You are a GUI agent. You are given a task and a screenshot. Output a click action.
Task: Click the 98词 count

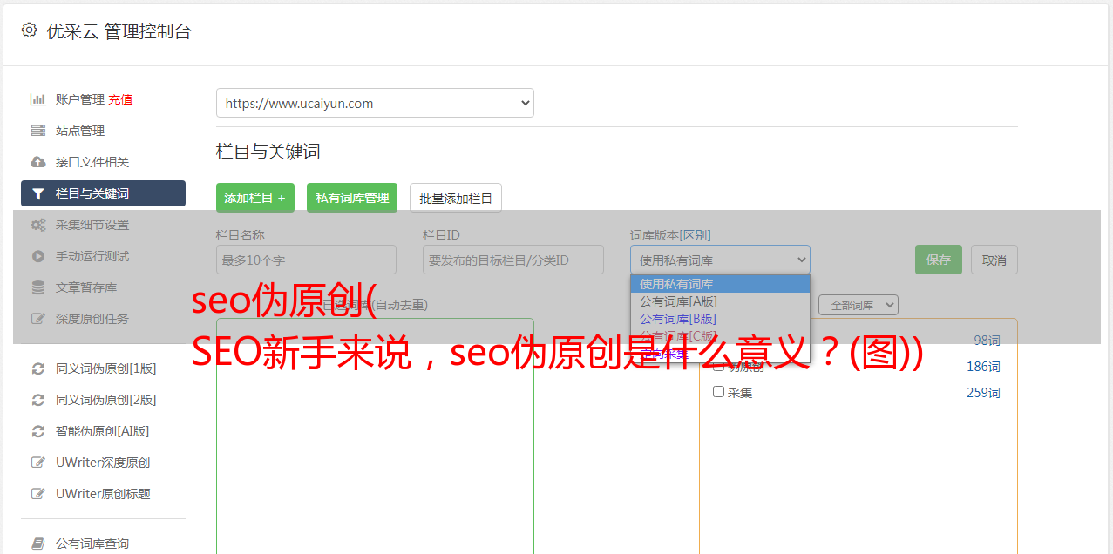[987, 341]
